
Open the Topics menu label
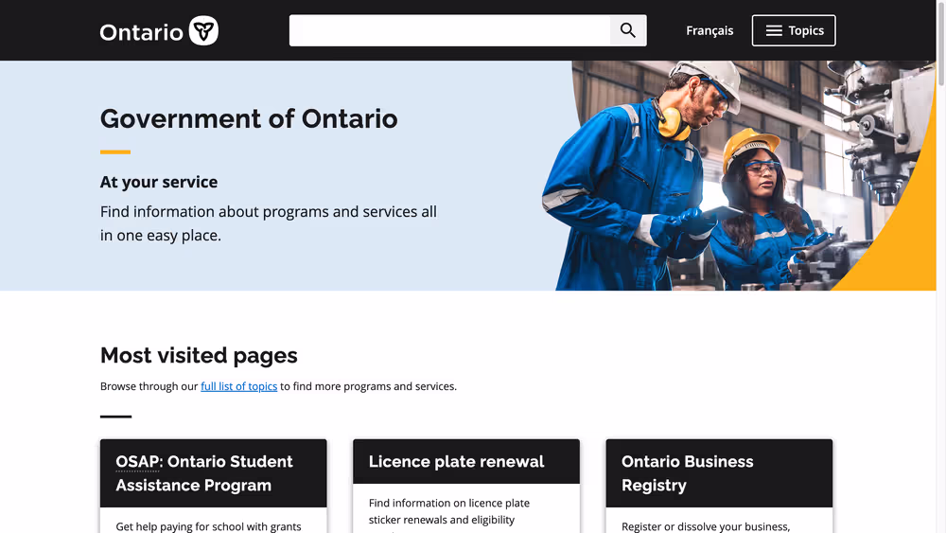coord(806,30)
